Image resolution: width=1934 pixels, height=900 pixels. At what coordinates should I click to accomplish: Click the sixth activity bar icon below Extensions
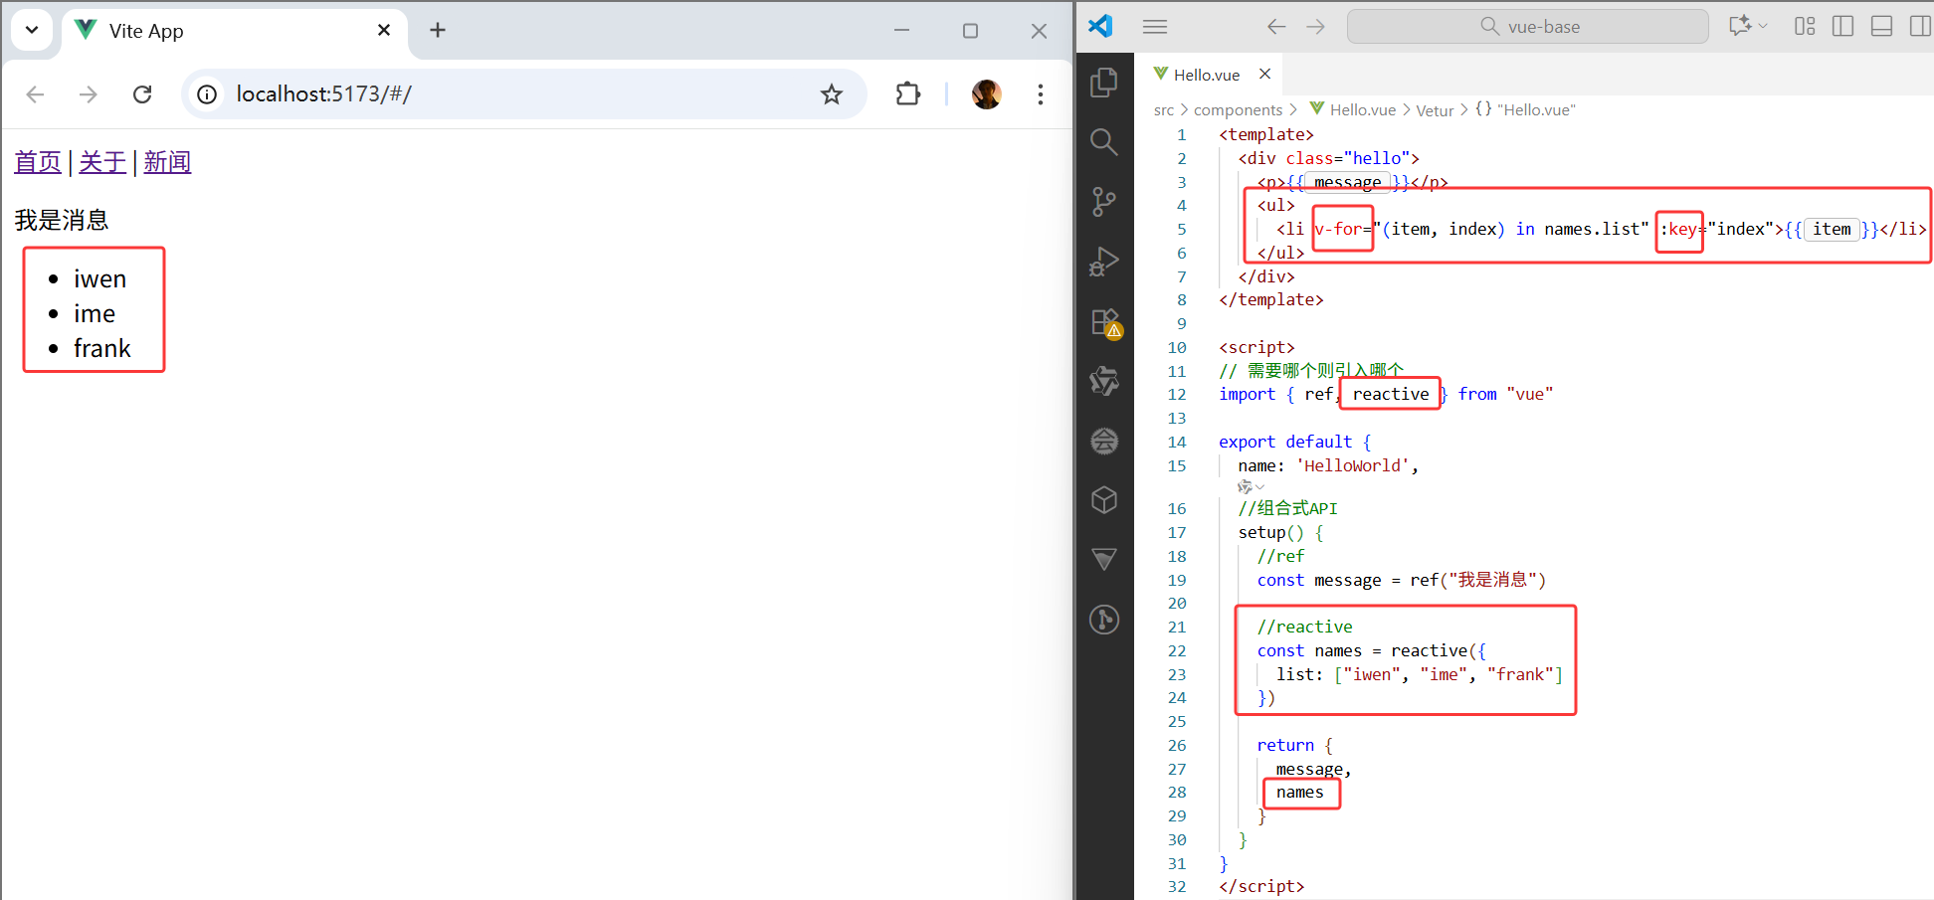click(1104, 381)
